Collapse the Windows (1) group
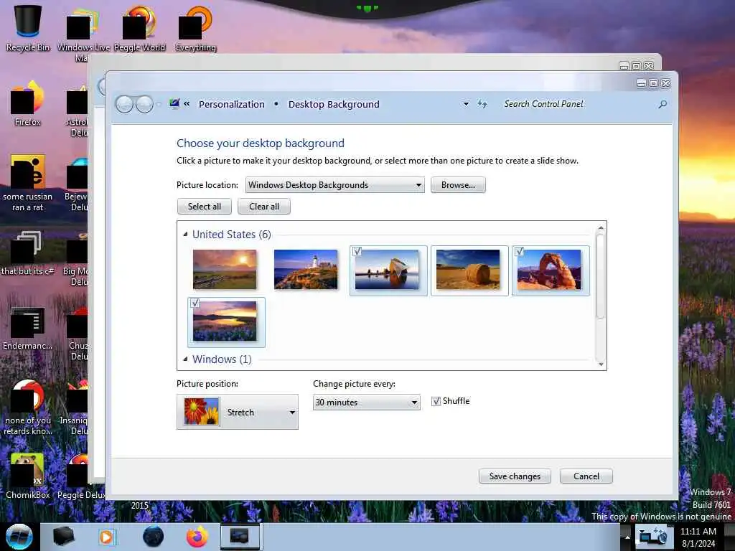The height and width of the screenshot is (551, 735). click(x=185, y=359)
